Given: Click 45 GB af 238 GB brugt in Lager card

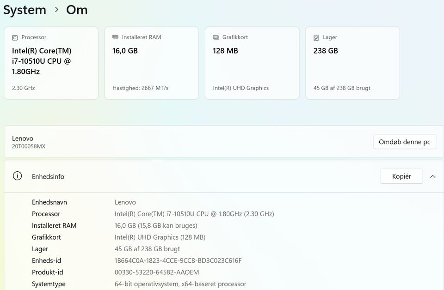Looking at the screenshot, I should tap(342, 88).
